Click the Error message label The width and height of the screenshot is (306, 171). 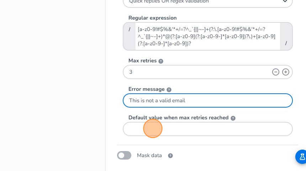click(x=146, y=89)
